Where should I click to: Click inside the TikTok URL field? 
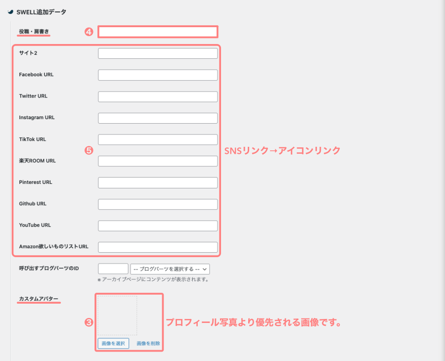coord(158,139)
